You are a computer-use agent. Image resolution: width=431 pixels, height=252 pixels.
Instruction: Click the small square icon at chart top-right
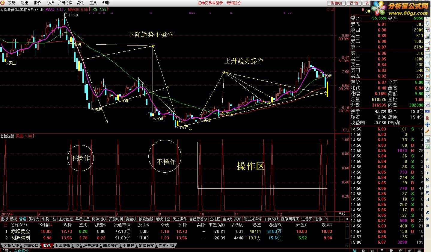332,9
